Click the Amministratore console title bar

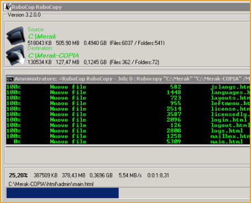(128, 79)
